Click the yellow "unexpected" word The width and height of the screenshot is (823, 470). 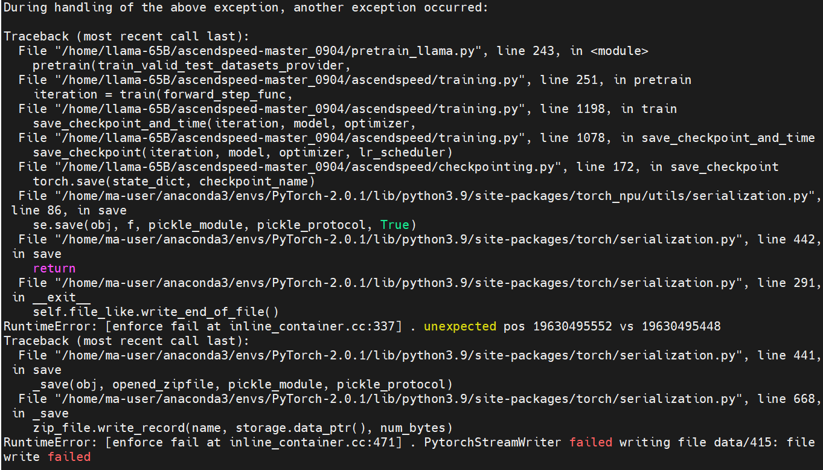(460, 327)
